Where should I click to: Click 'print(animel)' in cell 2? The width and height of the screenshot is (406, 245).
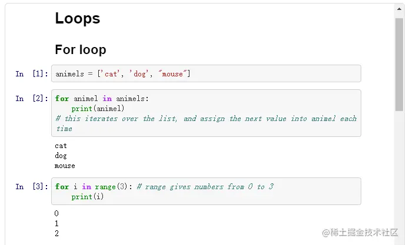coord(98,109)
